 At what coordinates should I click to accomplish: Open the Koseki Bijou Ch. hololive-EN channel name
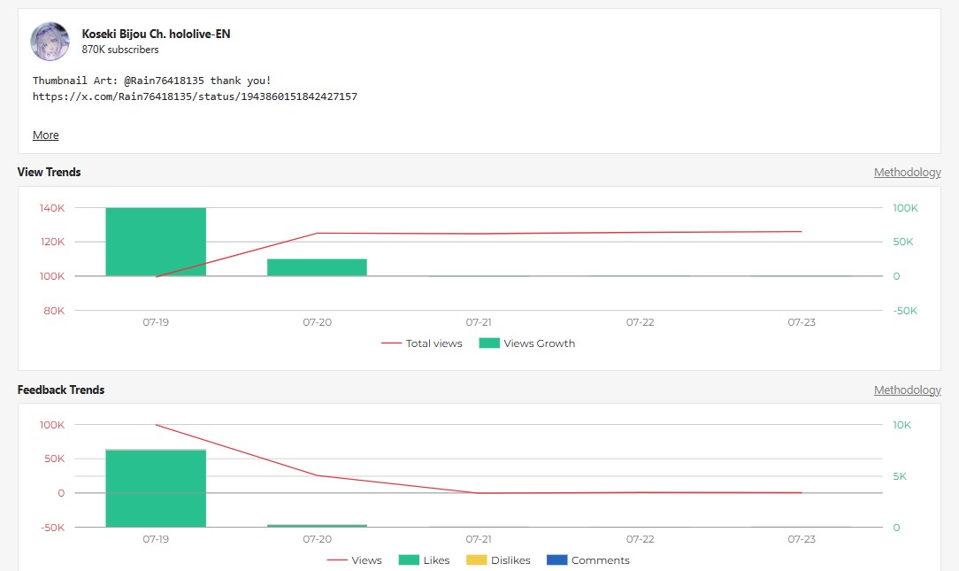156,35
